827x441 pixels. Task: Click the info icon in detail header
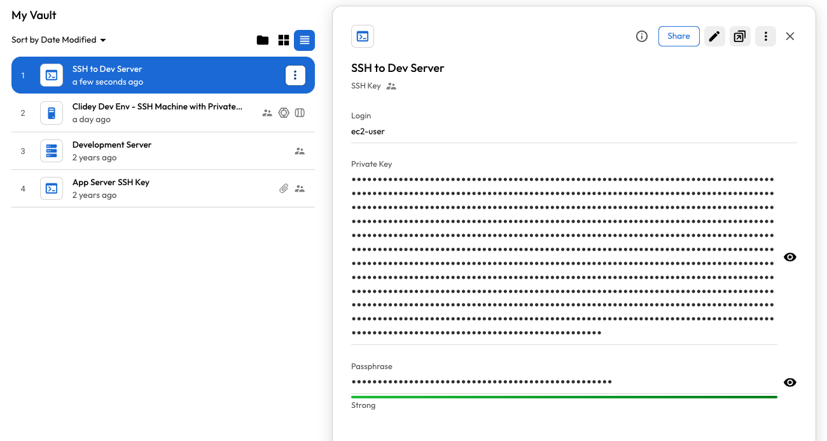click(x=642, y=36)
